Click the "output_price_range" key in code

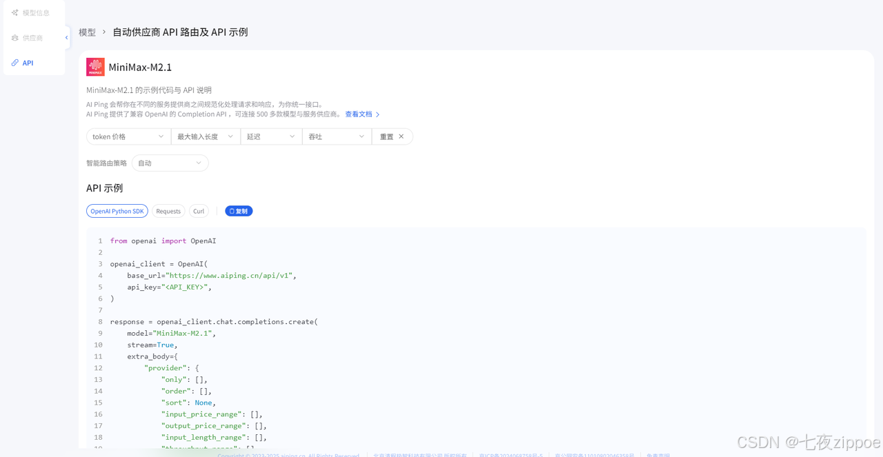pos(204,426)
